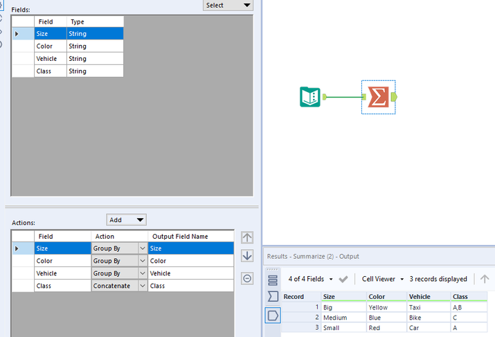
Task: Select the Blue cell in Results
Action: (387, 318)
